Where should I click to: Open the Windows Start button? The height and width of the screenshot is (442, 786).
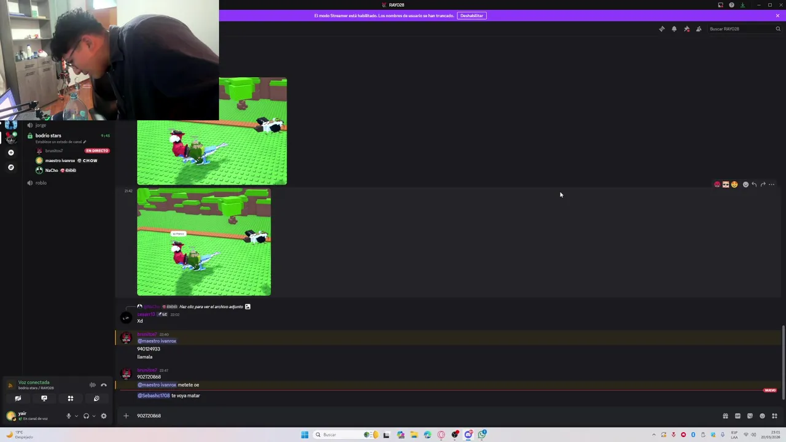tap(305, 435)
